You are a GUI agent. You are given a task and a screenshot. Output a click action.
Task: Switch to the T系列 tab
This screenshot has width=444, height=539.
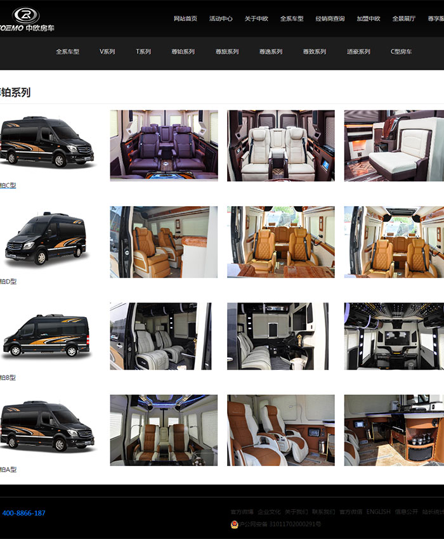pos(143,52)
